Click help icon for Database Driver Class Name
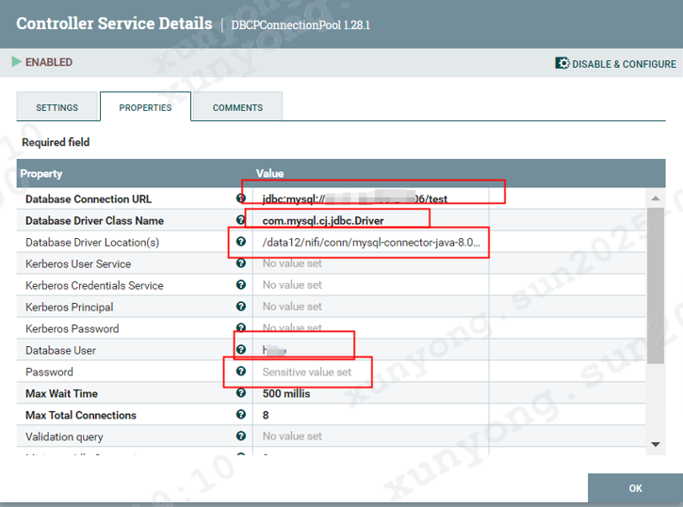Image resolution: width=683 pixels, height=507 pixels. click(240, 220)
